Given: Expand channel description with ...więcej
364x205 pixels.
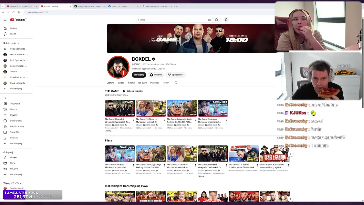Looking at the screenshot, I should (x=162, y=69).
